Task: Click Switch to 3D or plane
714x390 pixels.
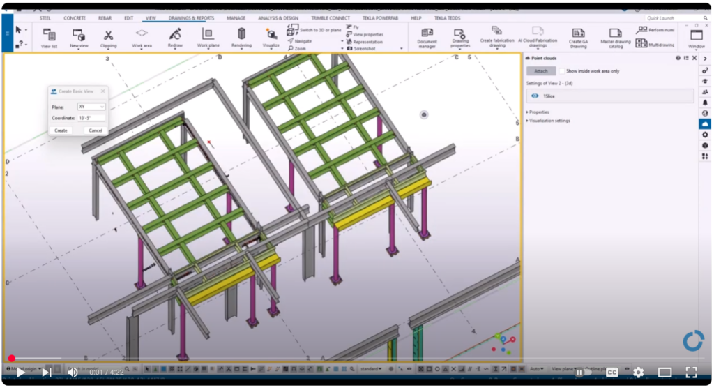Action: point(314,30)
